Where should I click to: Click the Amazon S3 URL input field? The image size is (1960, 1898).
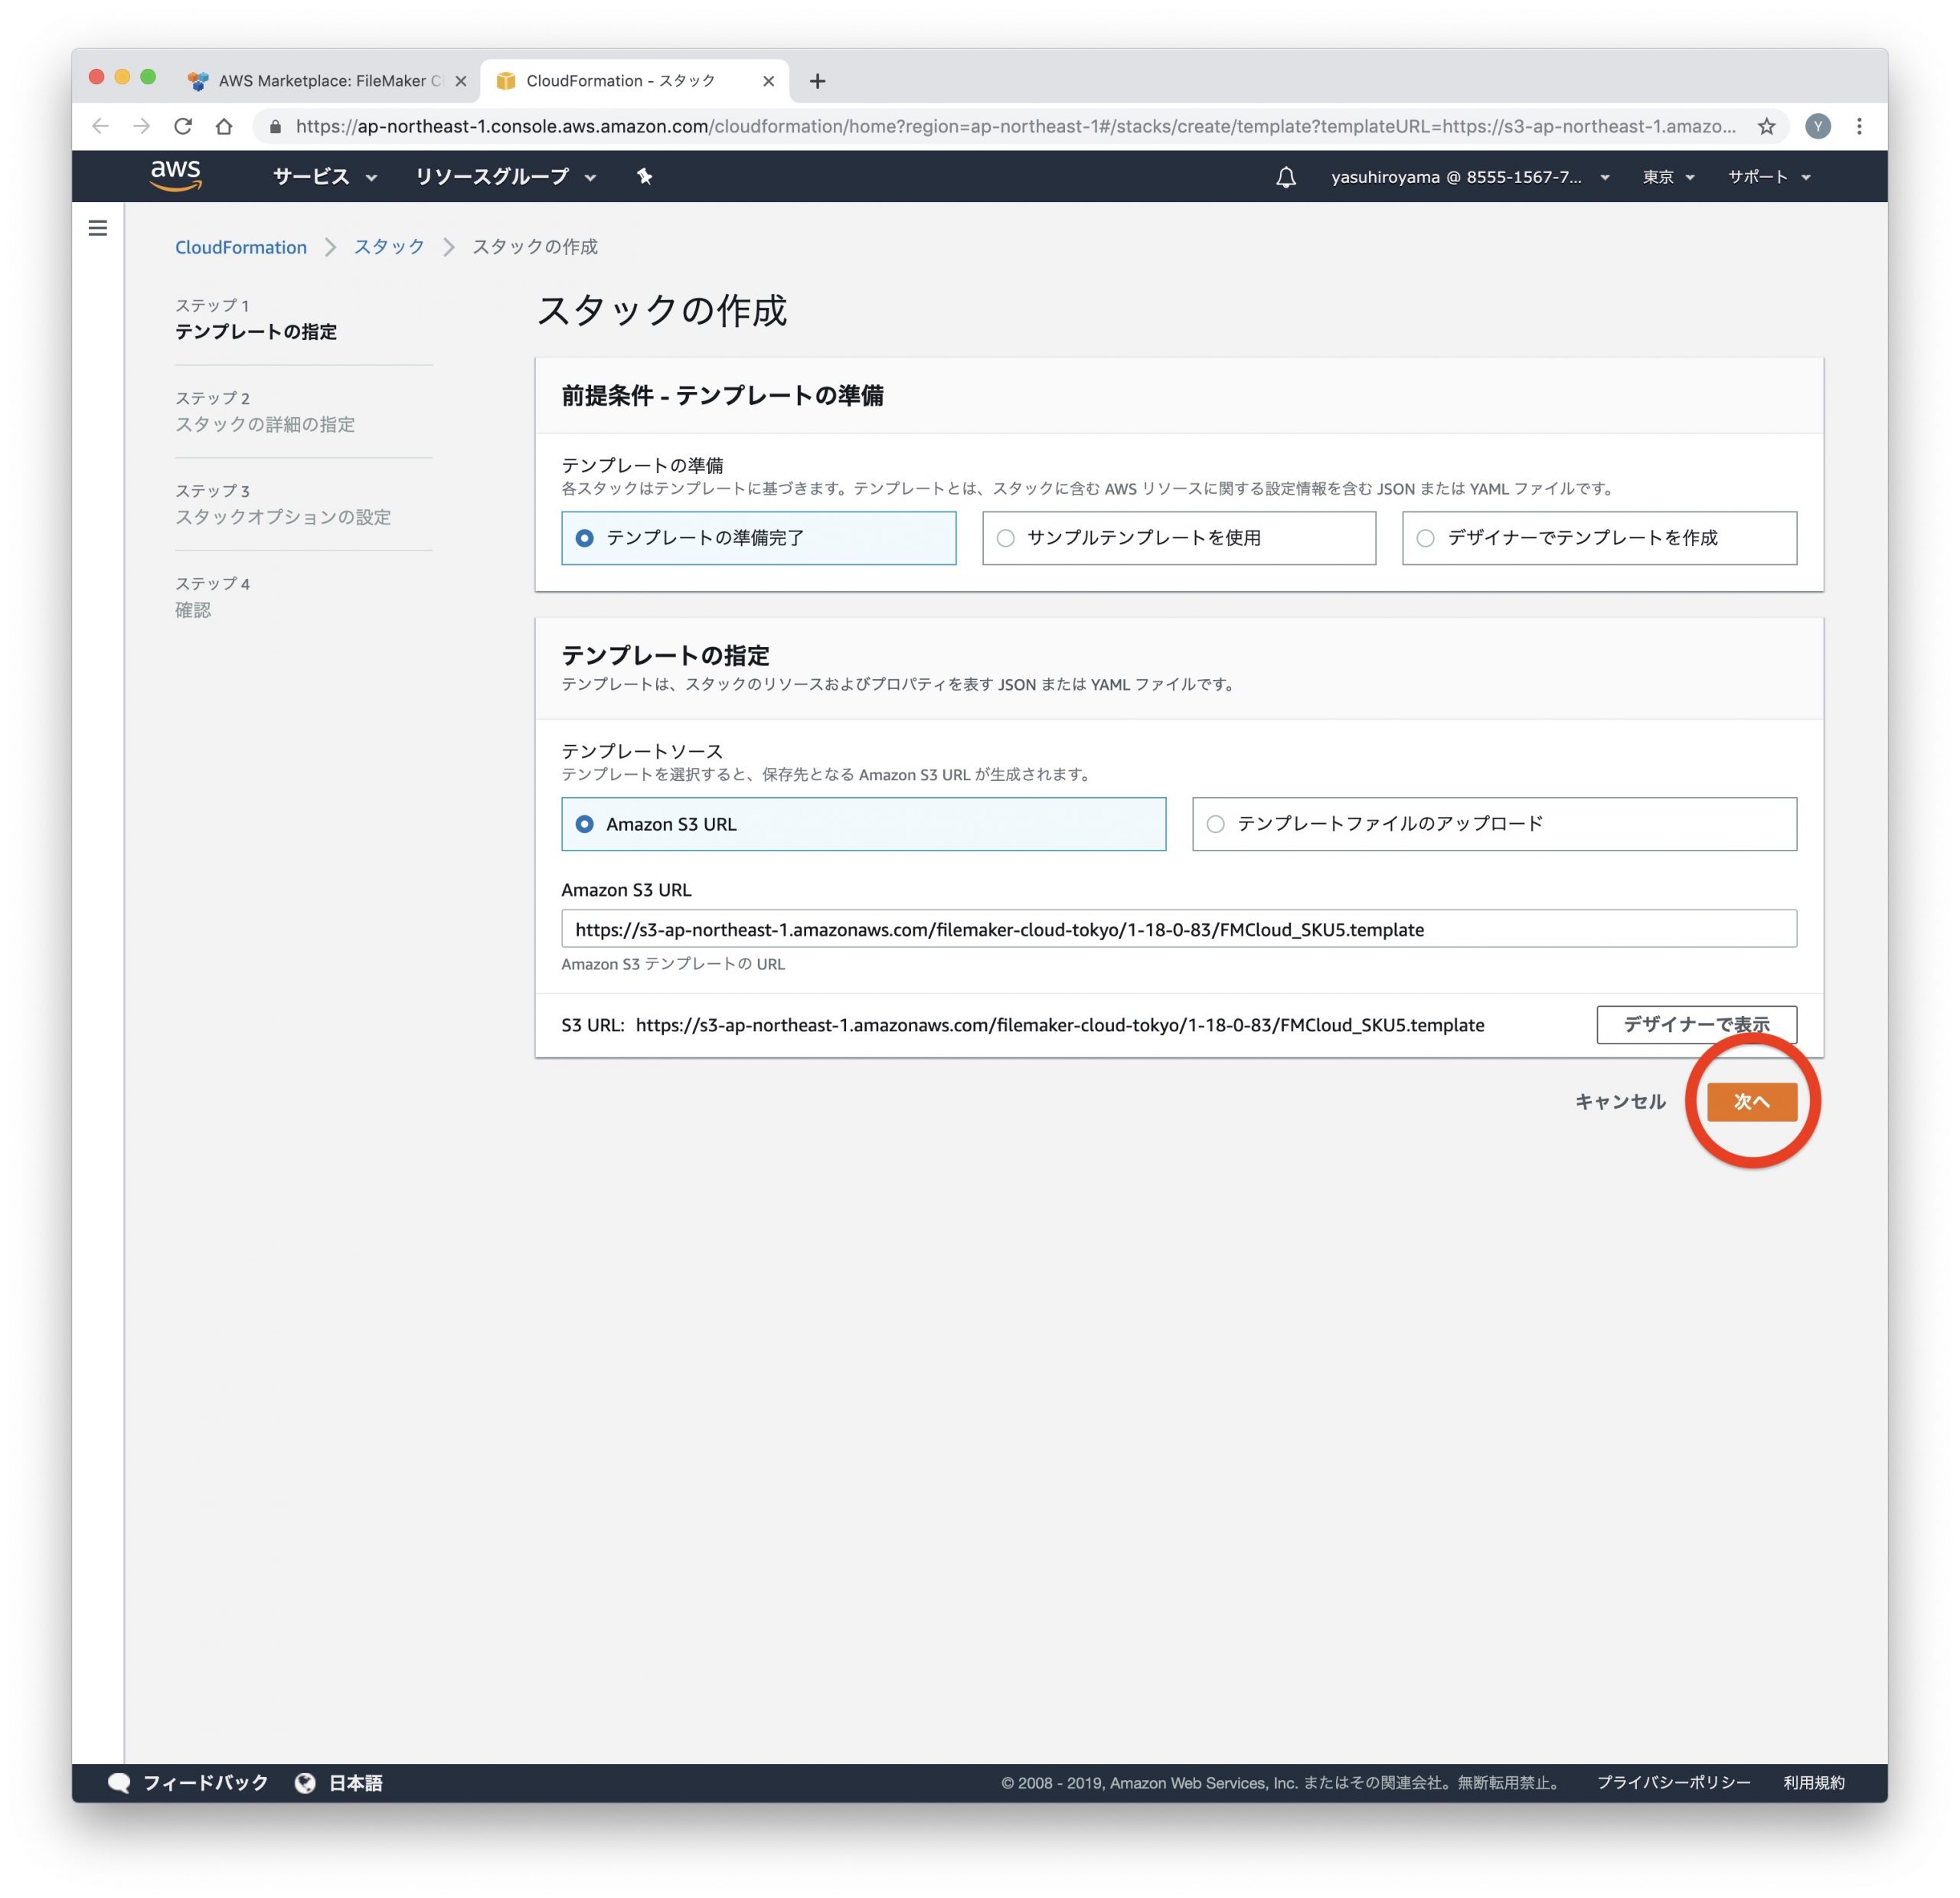[x=1178, y=929]
